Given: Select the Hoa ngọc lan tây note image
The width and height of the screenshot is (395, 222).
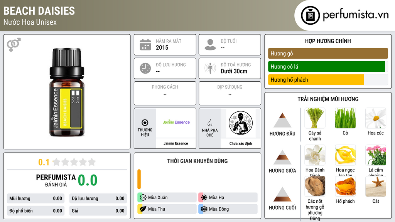Looking at the screenshot, I should click(x=345, y=155).
